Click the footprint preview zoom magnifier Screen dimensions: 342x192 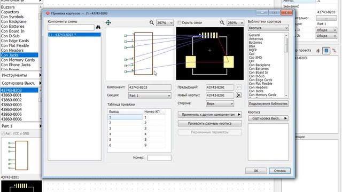click(222, 22)
